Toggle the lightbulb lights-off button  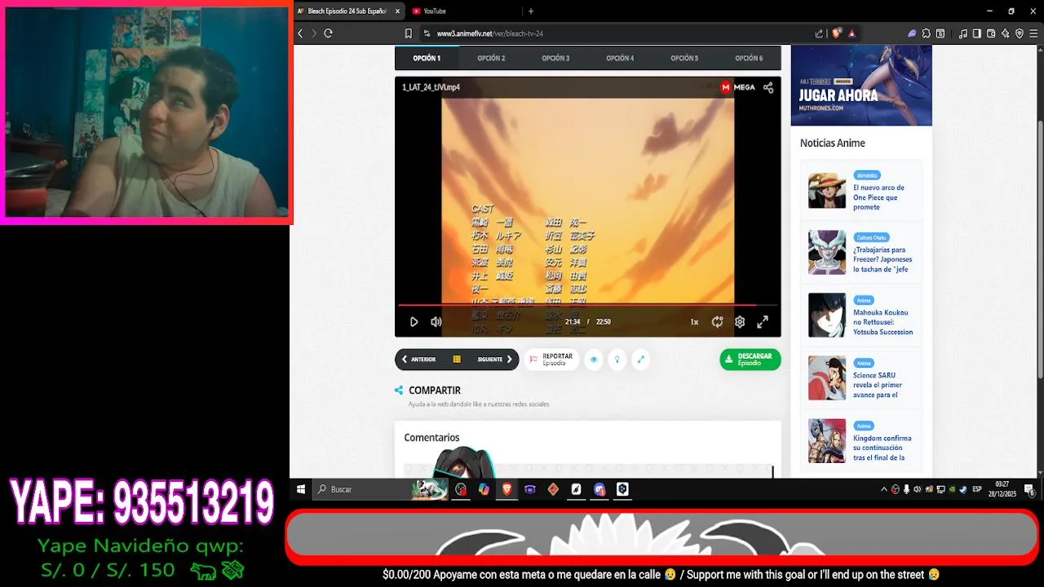[617, 360]
